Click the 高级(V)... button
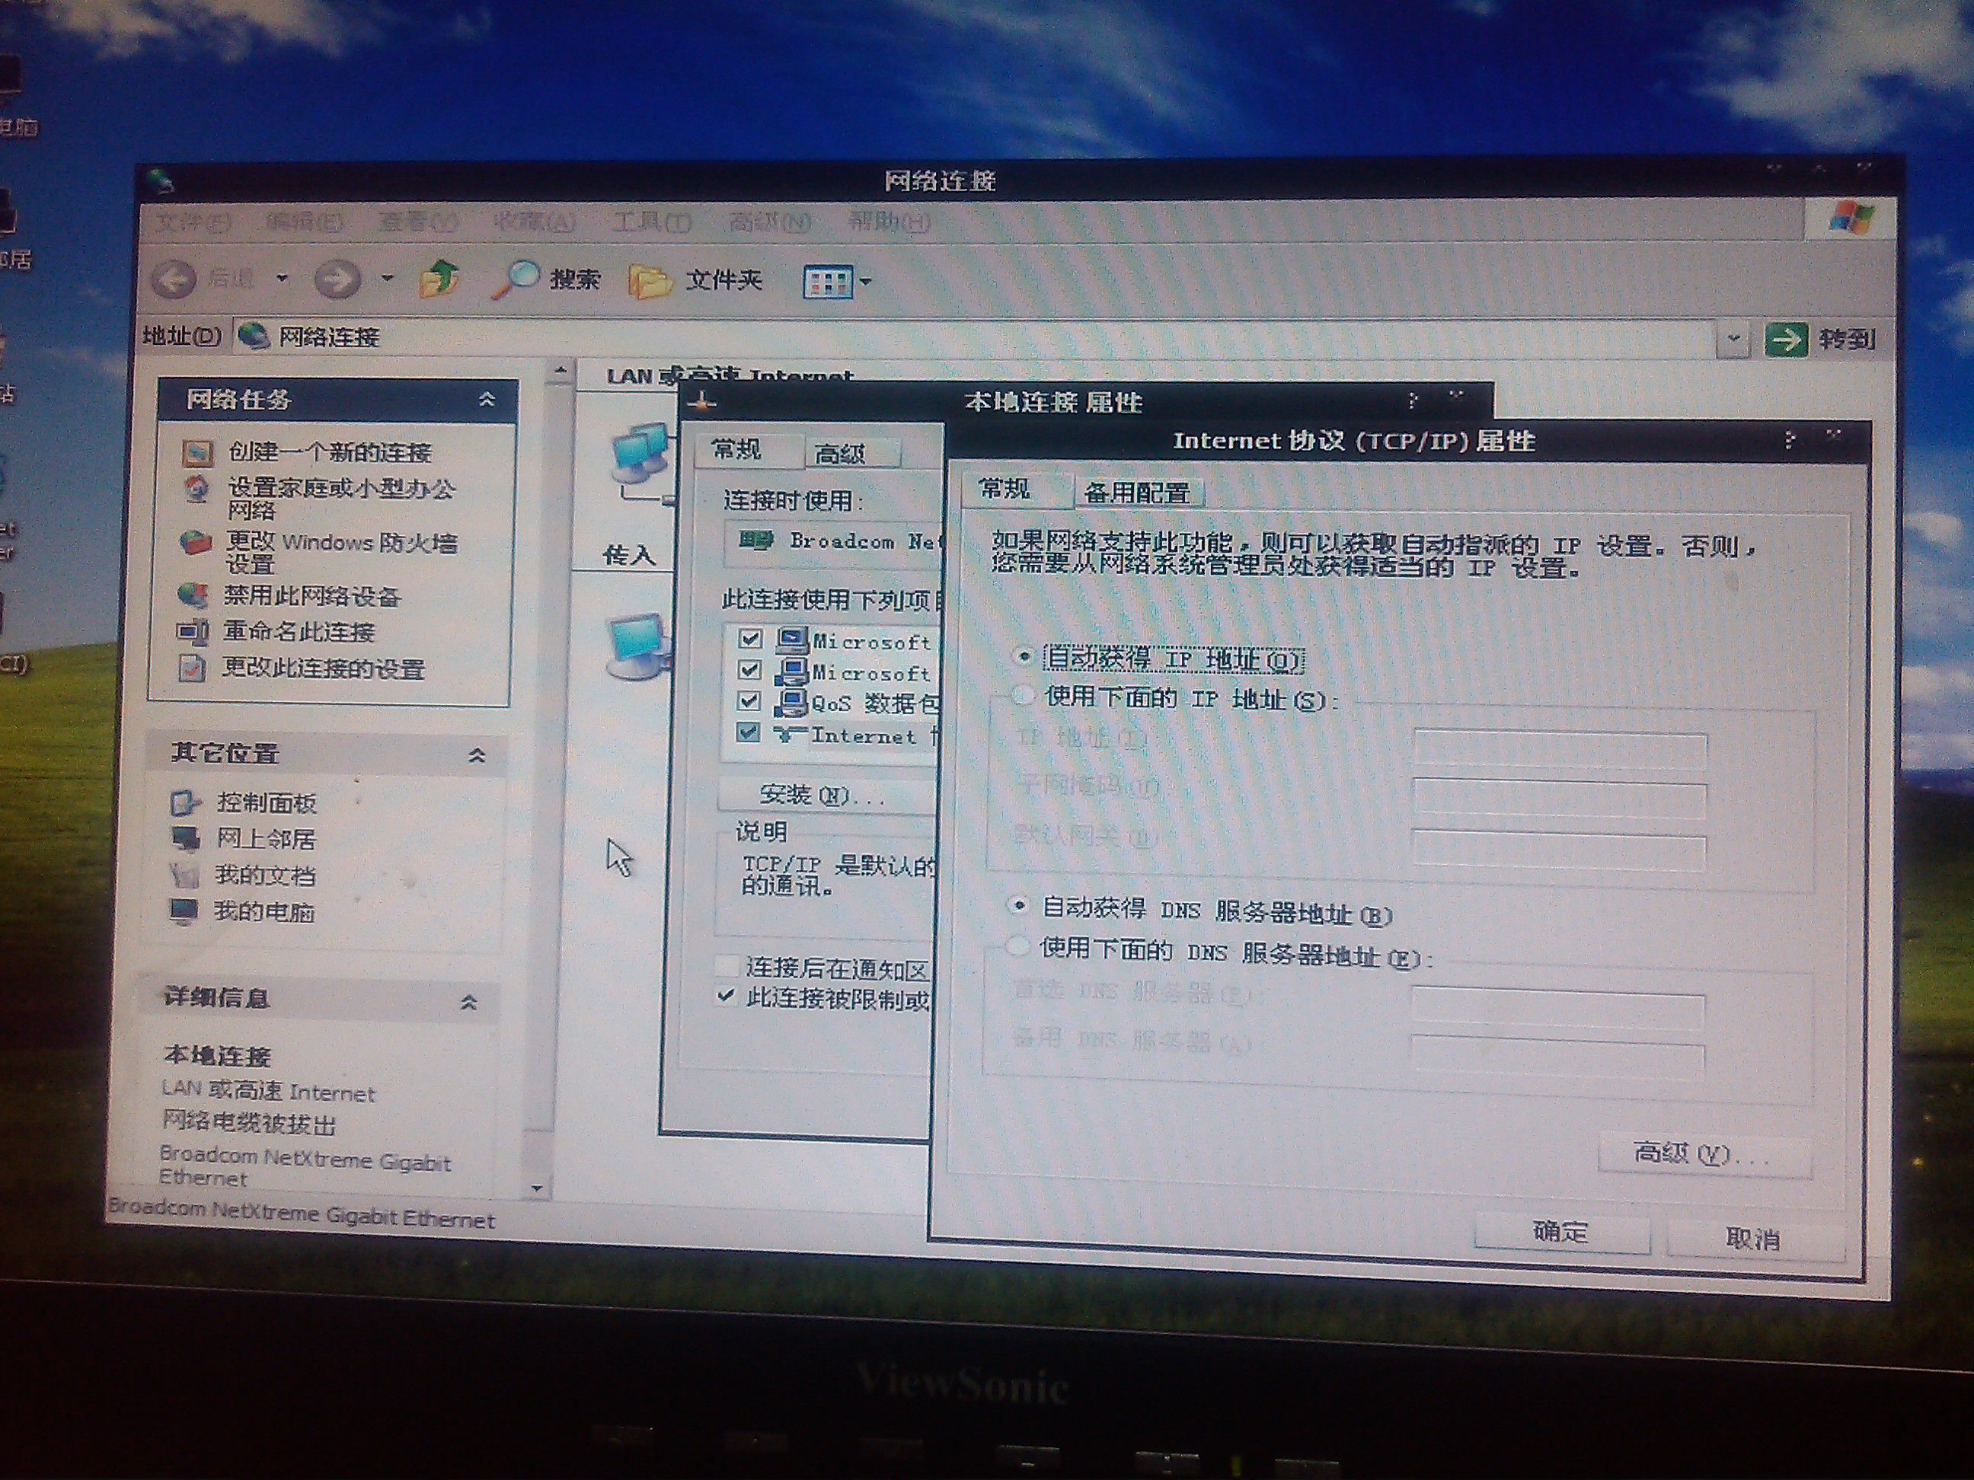 pos(1704,1154)
